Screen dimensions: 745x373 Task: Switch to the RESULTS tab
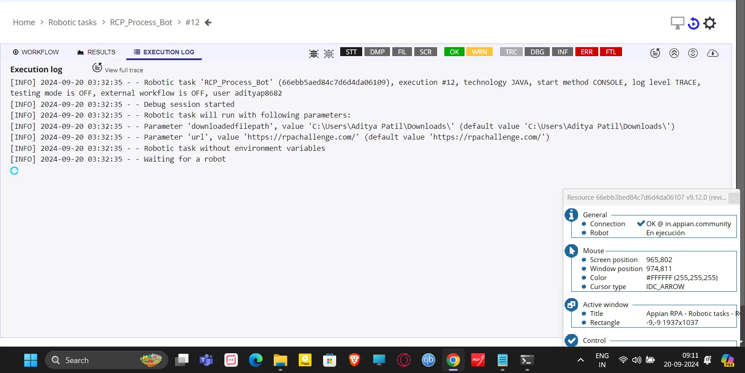tap(96, 52)
